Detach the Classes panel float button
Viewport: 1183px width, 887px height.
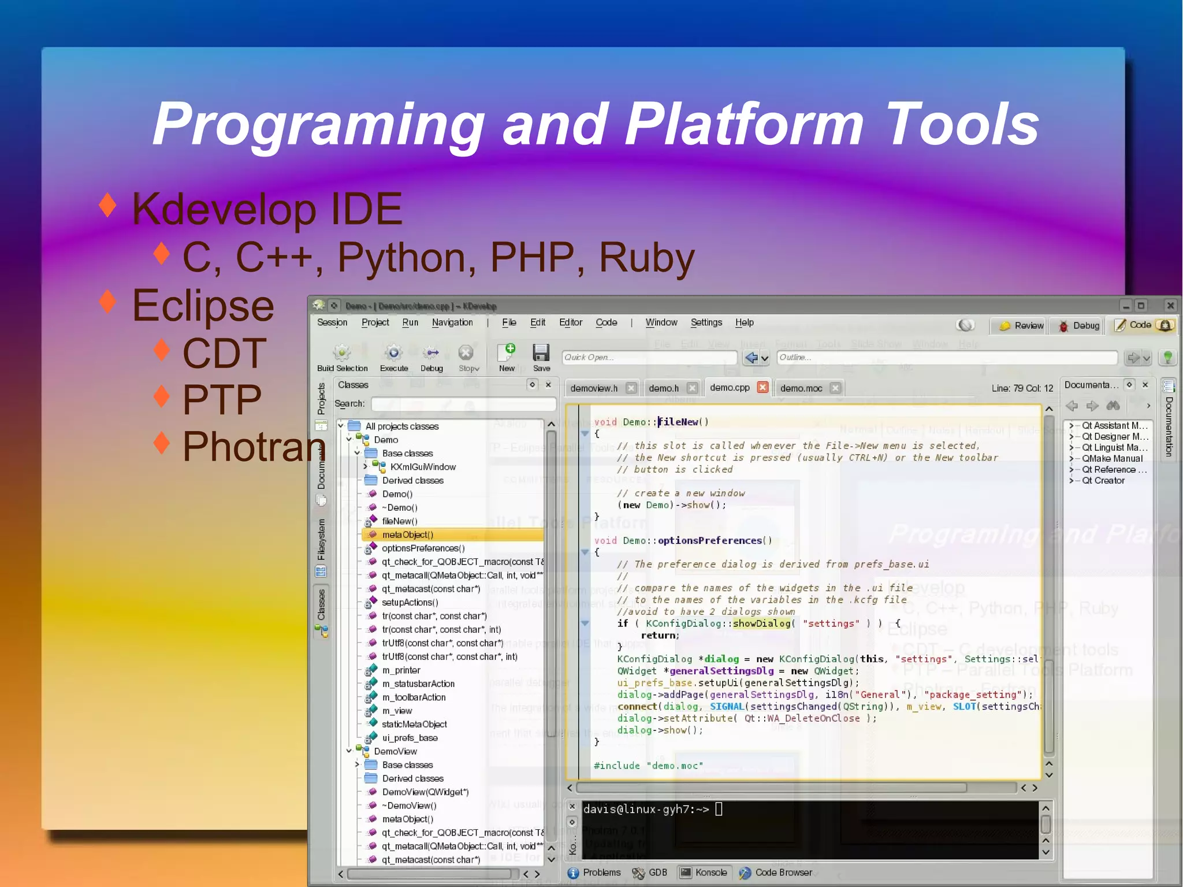pyautogui.click(x=533, y=384)
